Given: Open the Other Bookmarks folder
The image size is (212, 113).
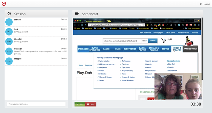Looking at the screenshot, I should [x=192, y=29].
